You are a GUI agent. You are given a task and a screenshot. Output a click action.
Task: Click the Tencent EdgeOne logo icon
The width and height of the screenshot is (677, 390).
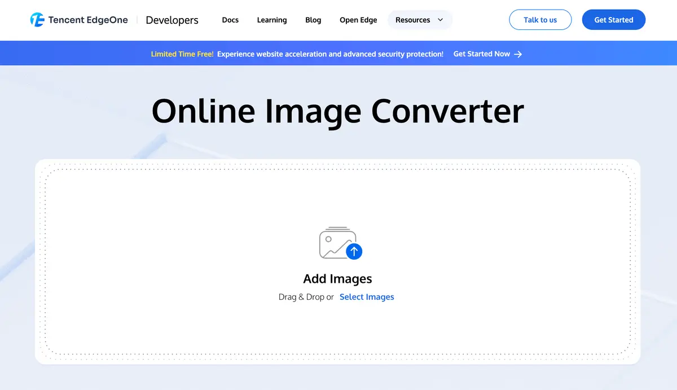[37, 20]
